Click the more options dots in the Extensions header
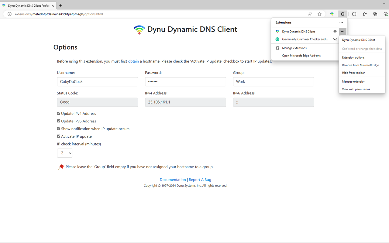This screenshot has height=243, width=389. pos(341,22)
